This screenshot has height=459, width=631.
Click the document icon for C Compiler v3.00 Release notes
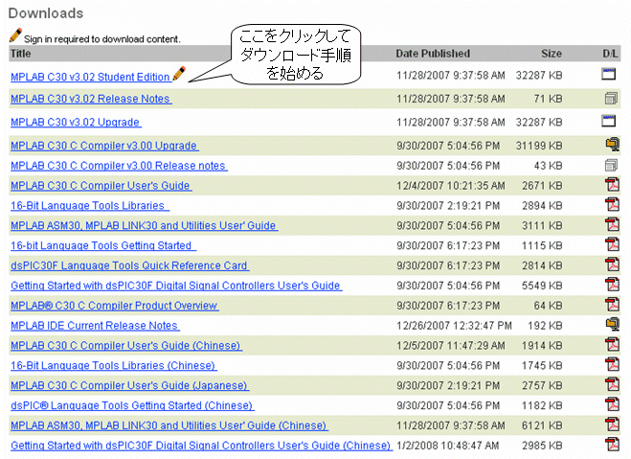(x=611, y=165)
